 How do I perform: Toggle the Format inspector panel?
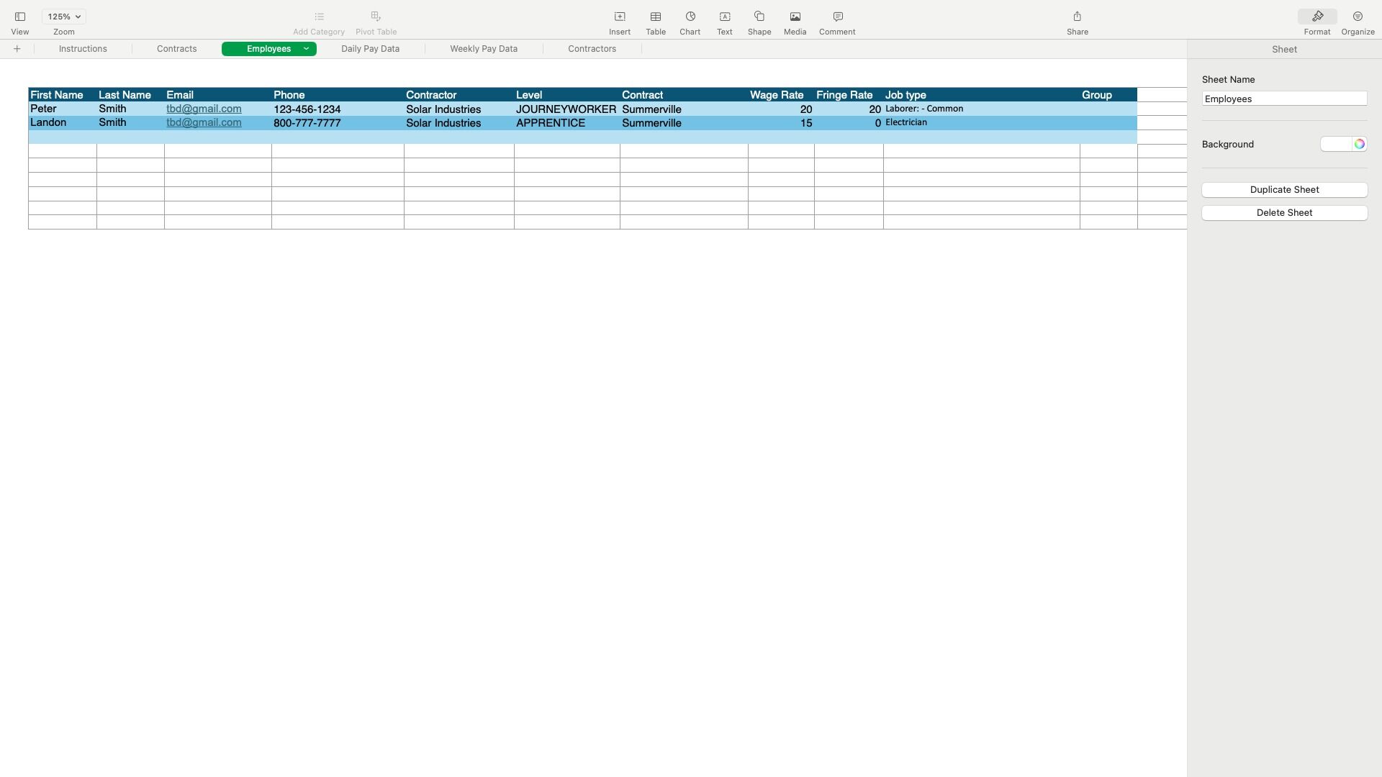(x=1317, y=17)
